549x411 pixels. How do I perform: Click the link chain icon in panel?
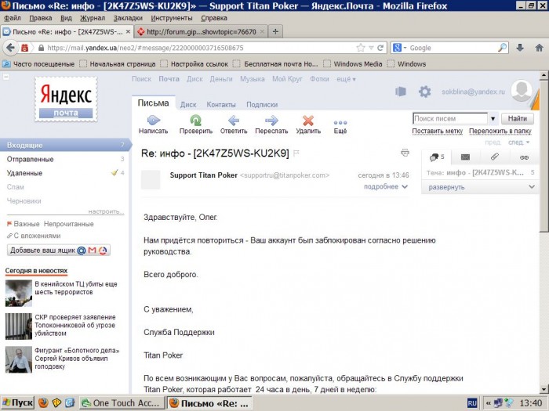tap(524, 157)
